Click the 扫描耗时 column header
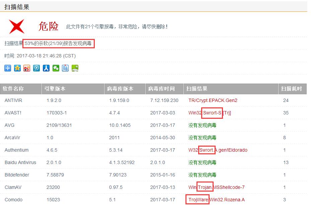Screen dimensions: 311x205 (293, 89)
